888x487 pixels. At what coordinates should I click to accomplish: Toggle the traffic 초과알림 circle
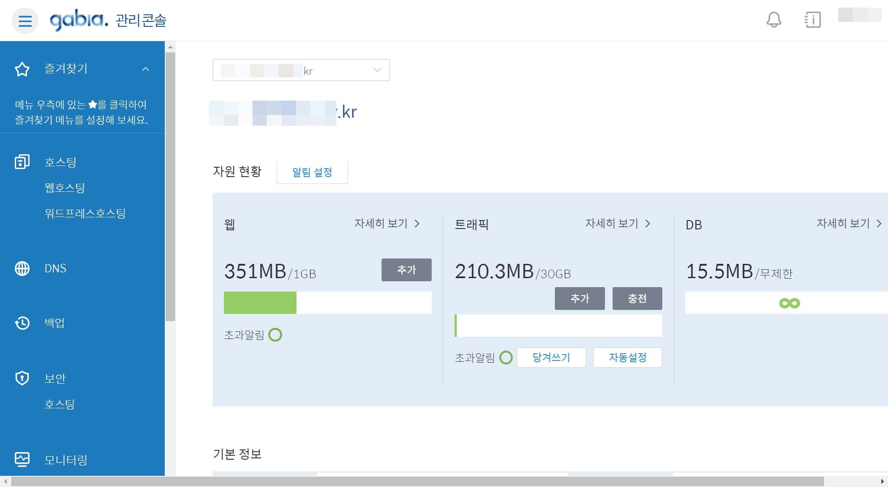coord(506,358)
